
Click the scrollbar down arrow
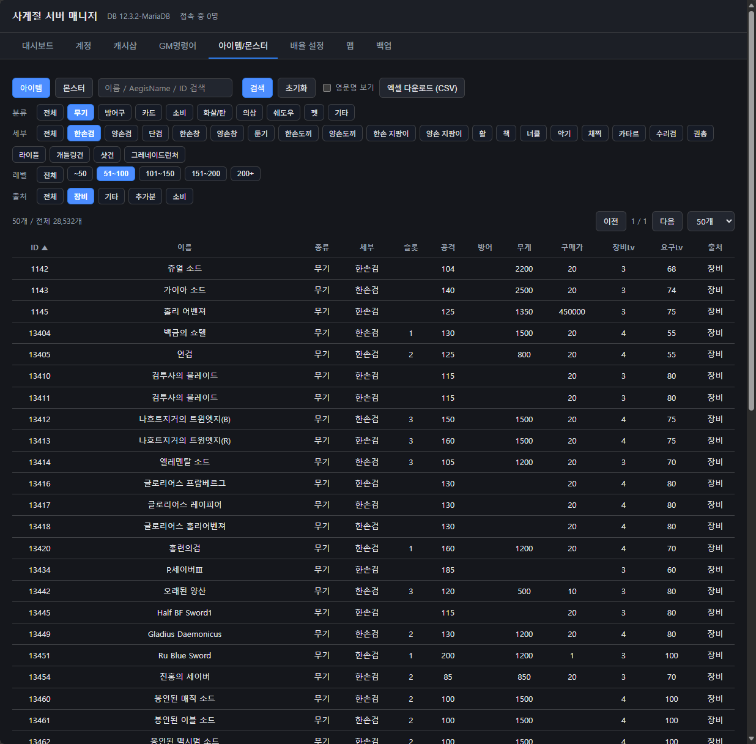752,739
